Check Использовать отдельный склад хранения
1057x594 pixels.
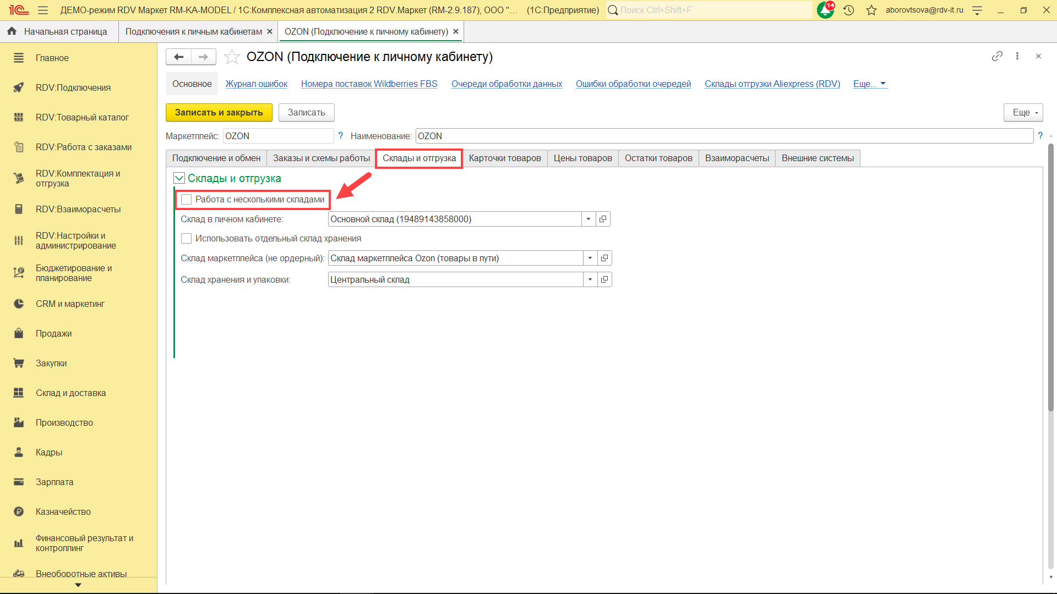click(187, 238)
